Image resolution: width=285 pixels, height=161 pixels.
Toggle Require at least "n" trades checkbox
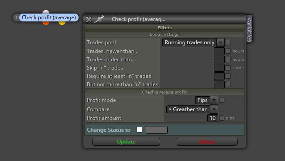click(x=228, y=76)
